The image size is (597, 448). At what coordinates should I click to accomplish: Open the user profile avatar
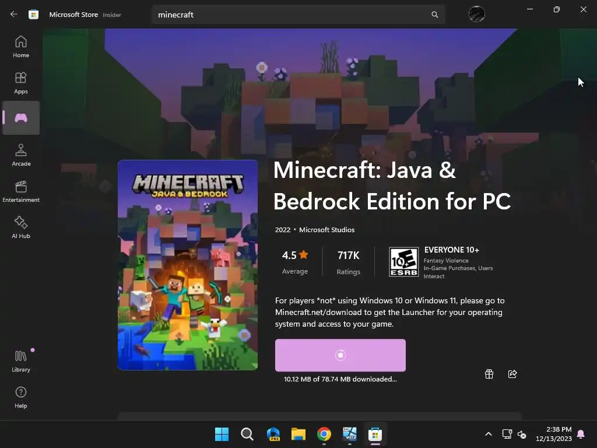coord(476,15)
